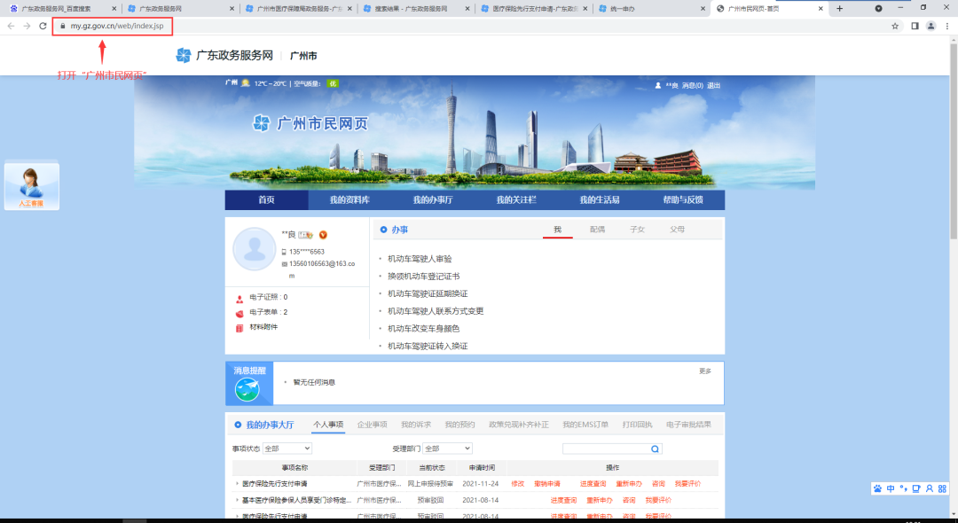Image resolution: width=958 pixels, height=523 pixels.
Task: Click the 材料附件 icon
Action: pos(239,328)
